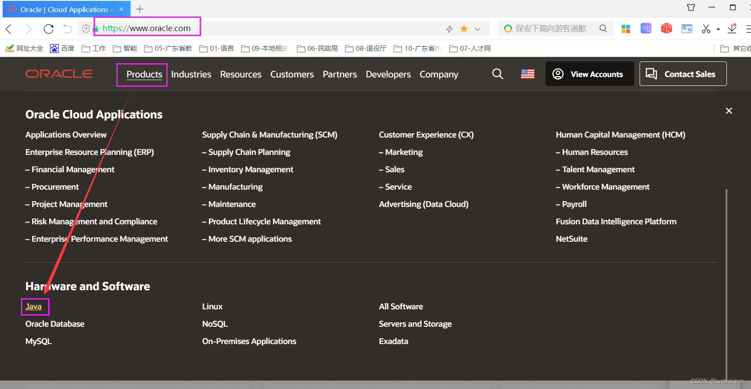Open Customer Experience (CX) link
The width and height of the screenshot is (751, 389).
[x=426, y=135]
